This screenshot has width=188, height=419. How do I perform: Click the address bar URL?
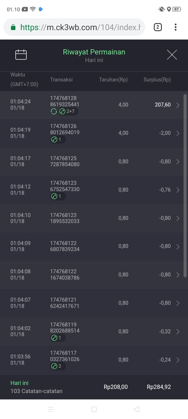pyautogui.click(x=80, y=27)
